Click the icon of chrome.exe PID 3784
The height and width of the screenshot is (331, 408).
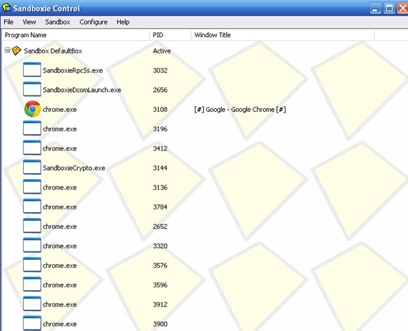tap(32, 206)
